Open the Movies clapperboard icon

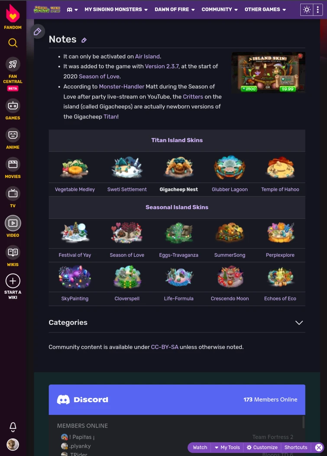pos(13,165)
